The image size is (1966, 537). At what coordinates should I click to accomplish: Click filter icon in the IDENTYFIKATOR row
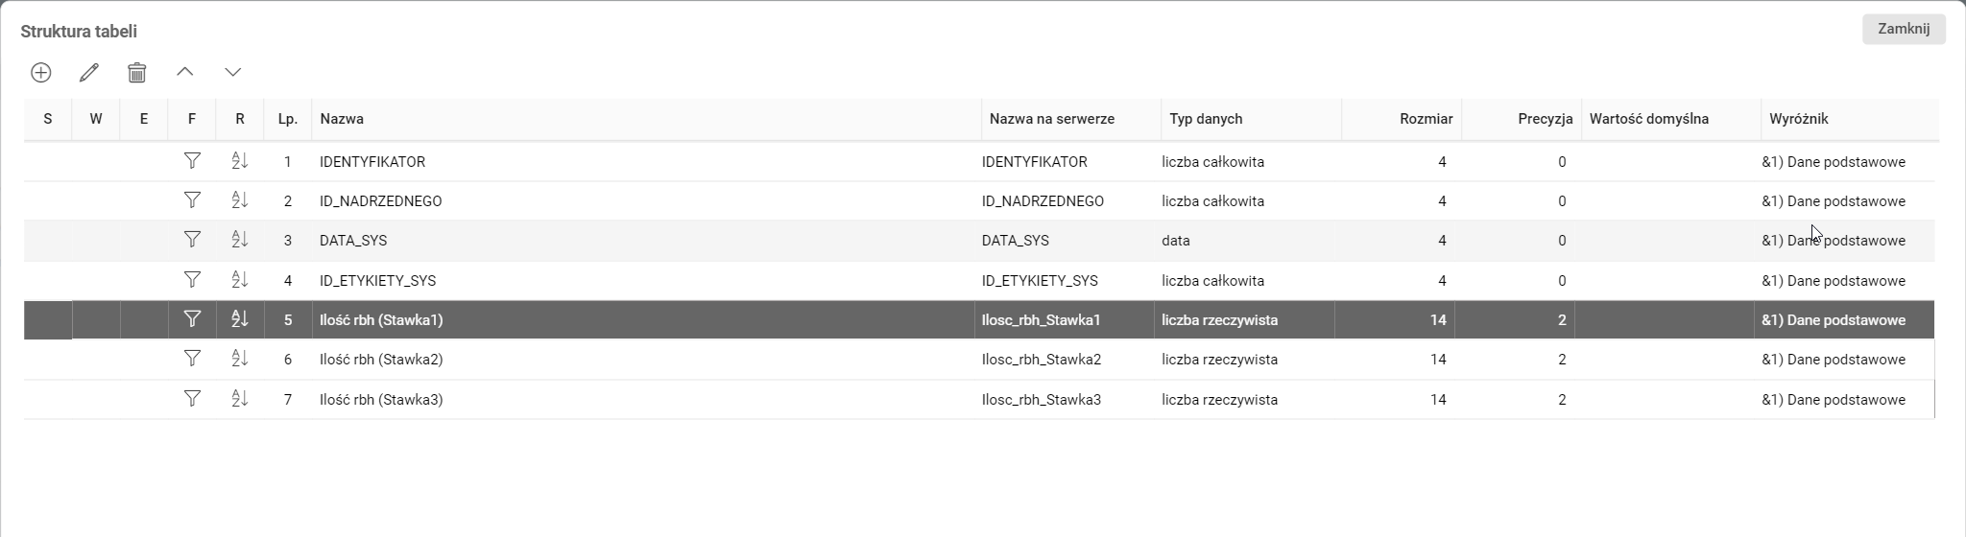[192, 161]
